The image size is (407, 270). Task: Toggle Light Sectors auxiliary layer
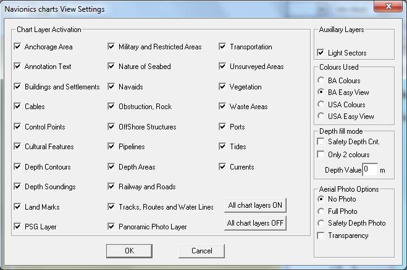(321, 53)
